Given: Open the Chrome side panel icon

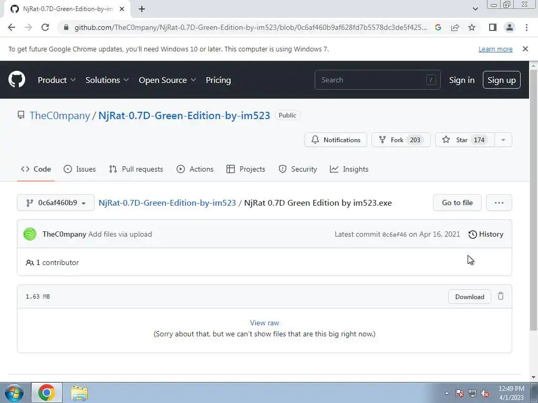Looking at the screenshot, I should pyautogui.click(x=493, y=27).
